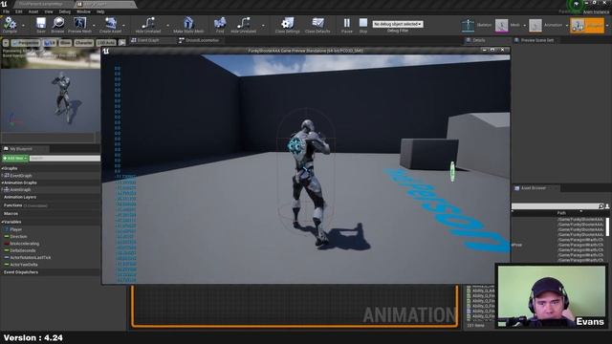Click the Create Asset toolbar icon
Image resolution: width=612 pixels, height=344 pixels.
tap(111, 23)
